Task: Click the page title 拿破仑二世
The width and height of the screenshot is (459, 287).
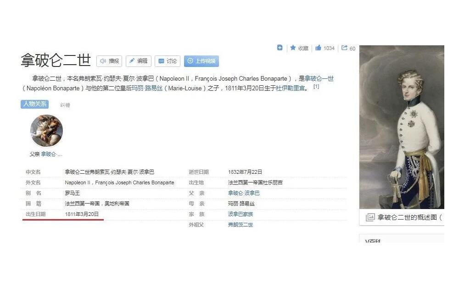Action: (x=56, y=60)
